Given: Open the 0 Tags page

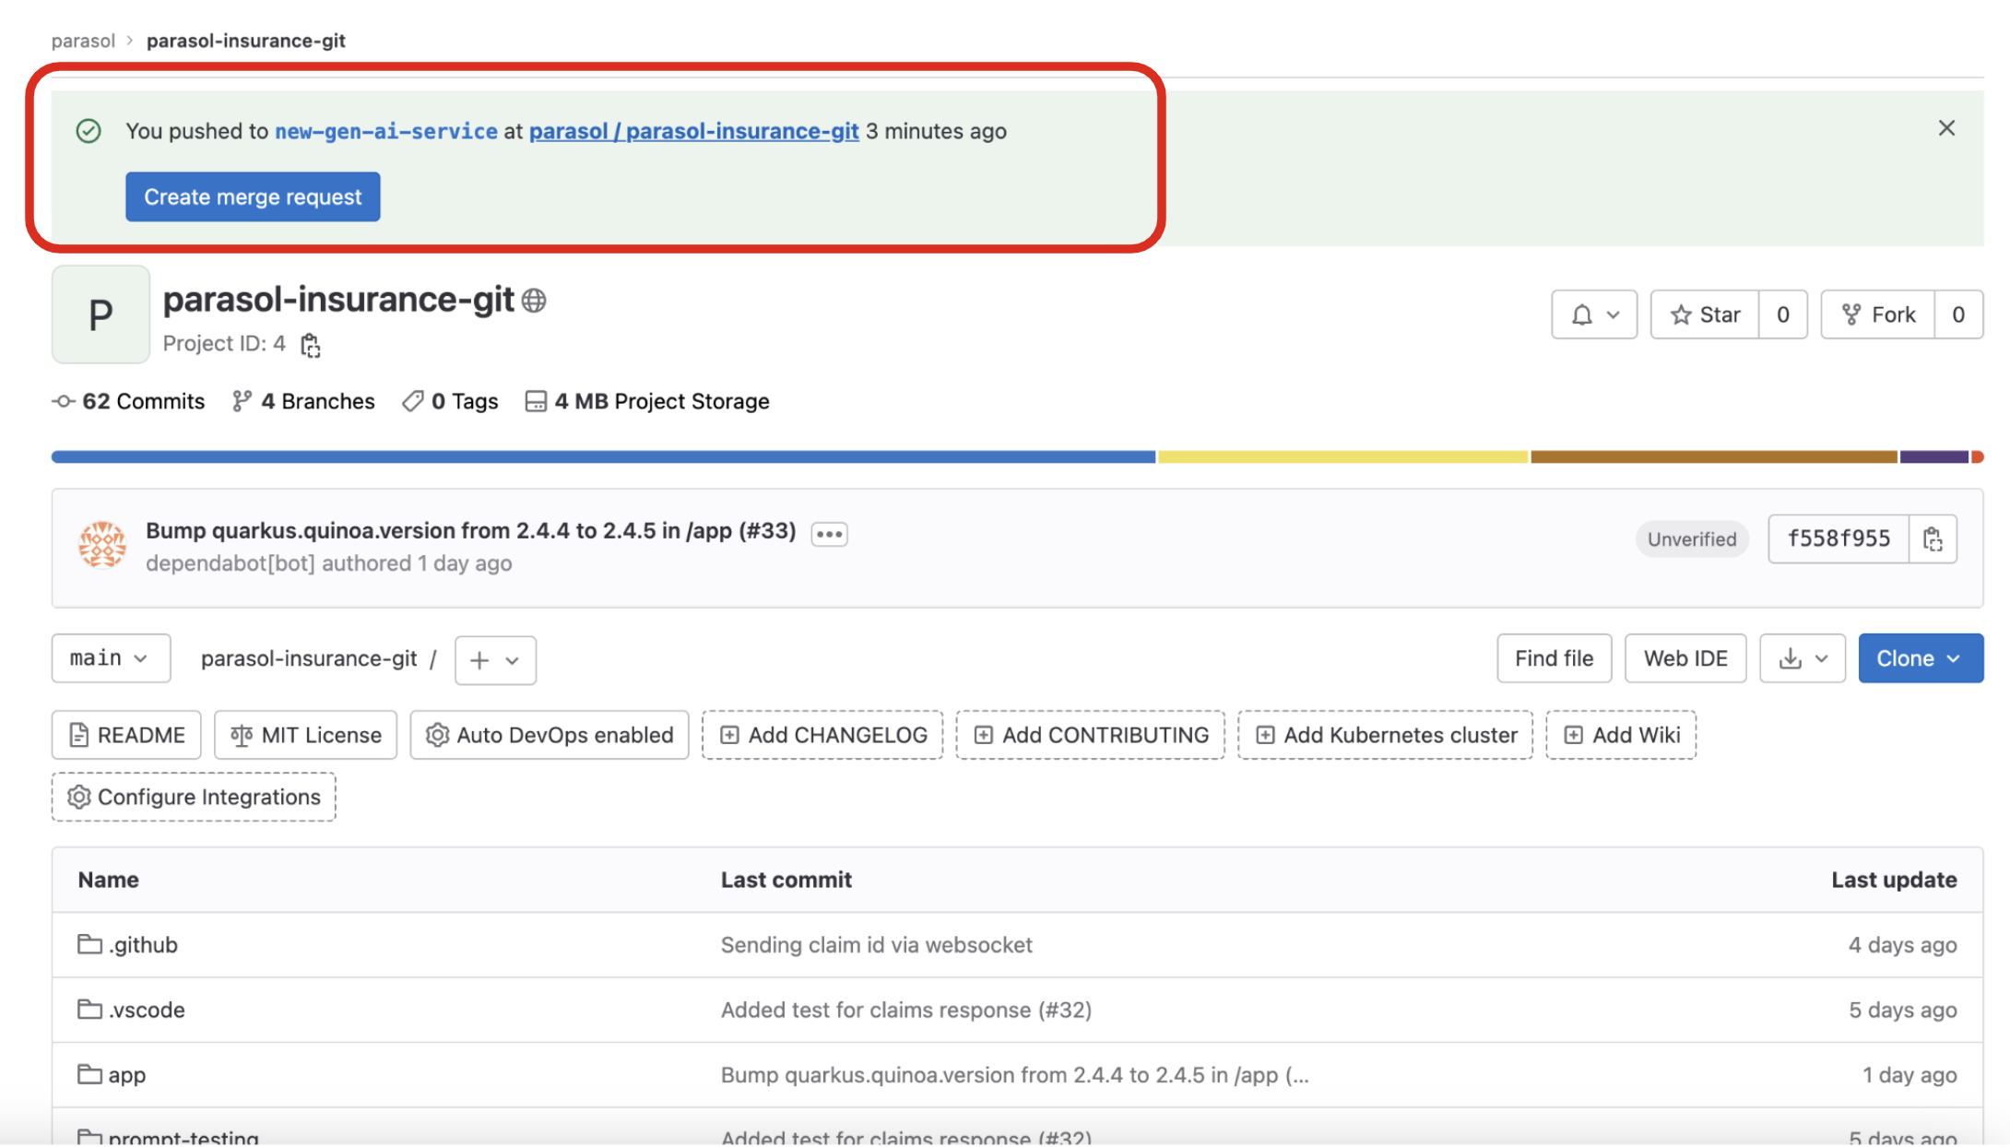Looking at the screenshot, I should point(450,401).
